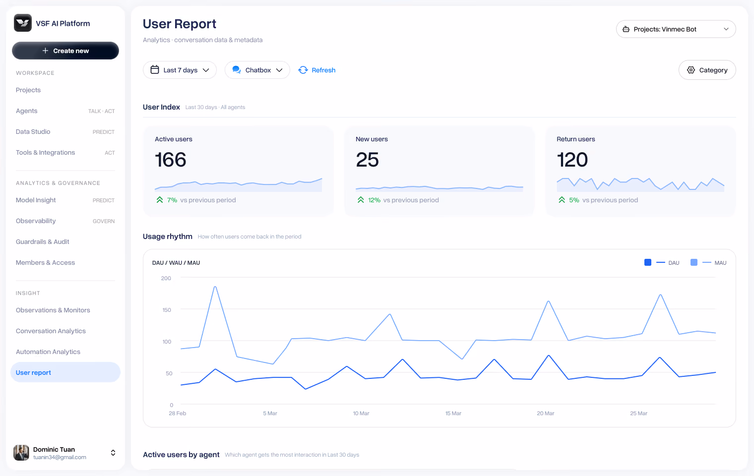
Task: Click the Create new button
Action: click(x=65, y=51)
